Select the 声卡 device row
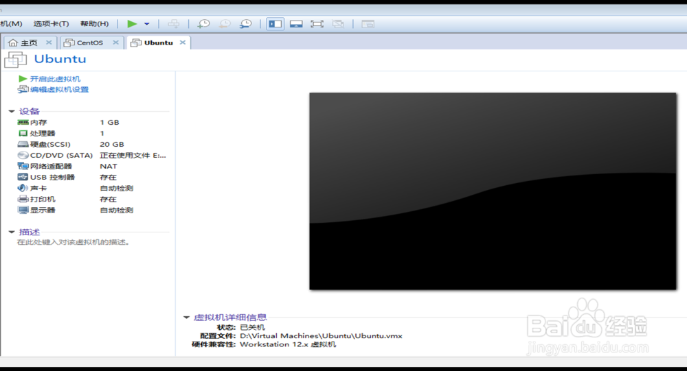Viewport: 687px width, 371px height. 92,188
